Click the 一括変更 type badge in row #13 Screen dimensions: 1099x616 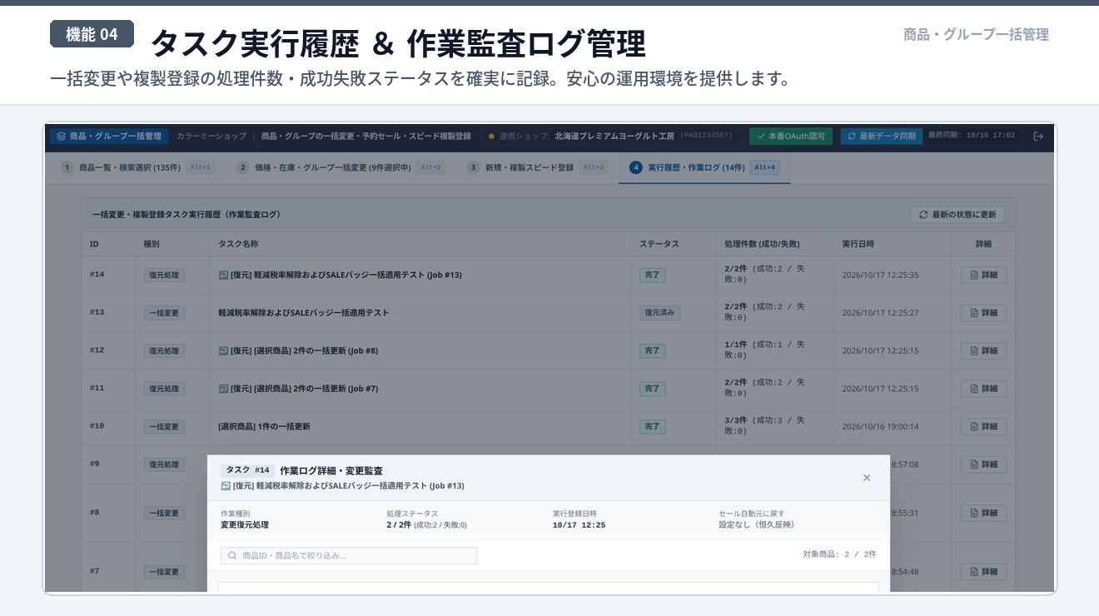pos(164,313)
